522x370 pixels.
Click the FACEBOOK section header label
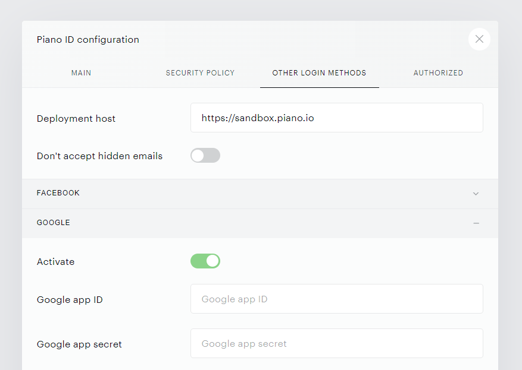58,193
